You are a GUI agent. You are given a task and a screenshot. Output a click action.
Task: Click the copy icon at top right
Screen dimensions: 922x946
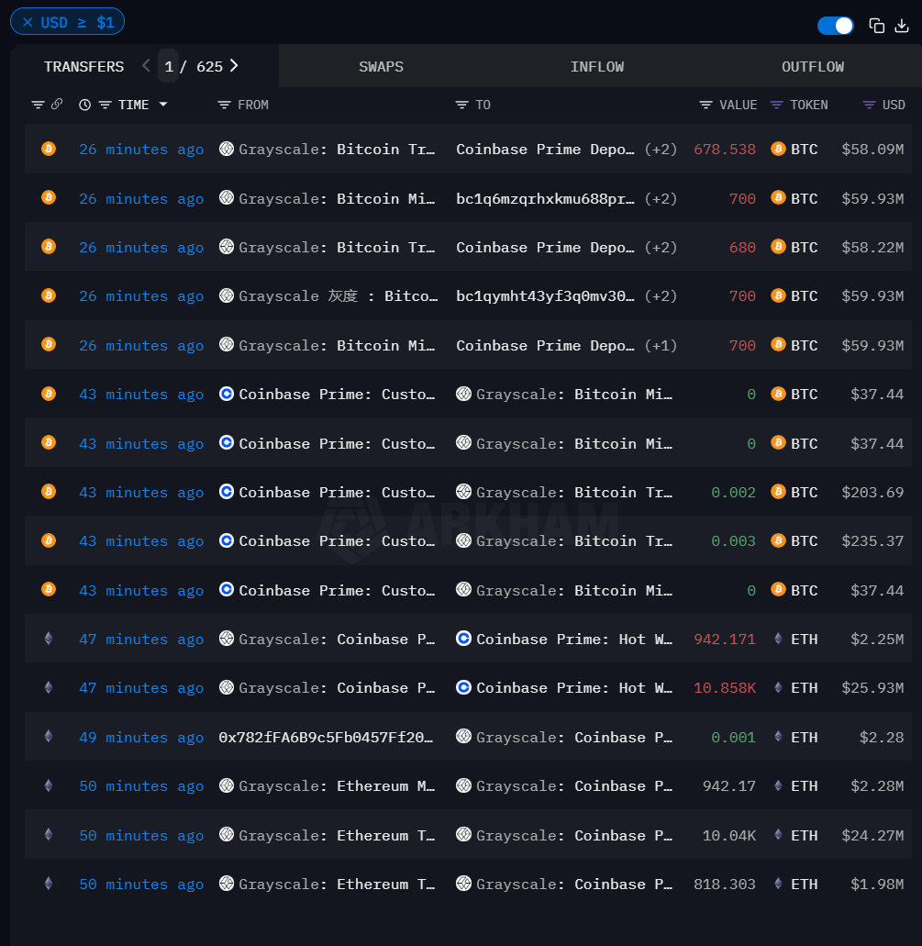coord(877,25)
